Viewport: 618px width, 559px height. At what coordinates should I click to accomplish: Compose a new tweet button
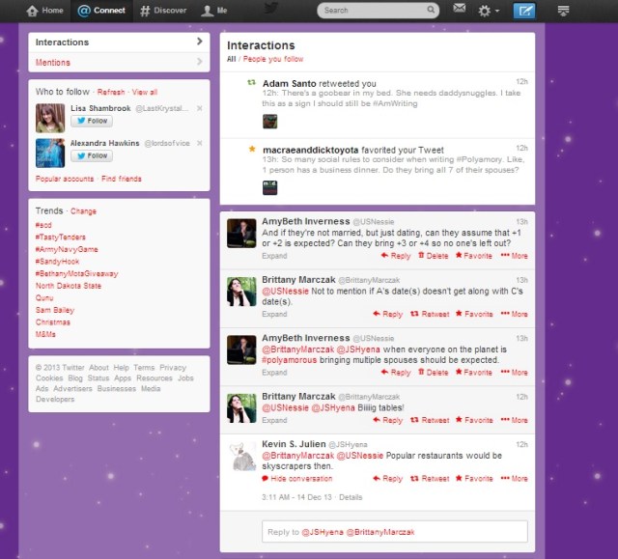coord(524,11)
